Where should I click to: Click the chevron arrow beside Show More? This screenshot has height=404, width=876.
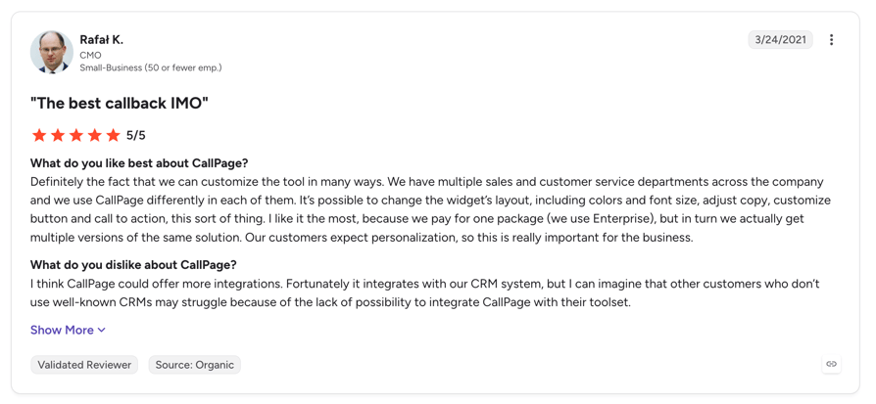[101, 331]
